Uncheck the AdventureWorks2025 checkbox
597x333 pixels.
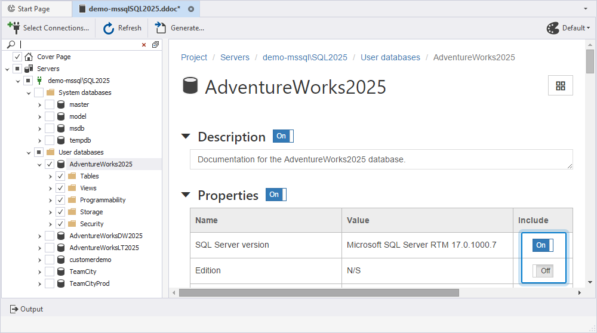tap(50, 164)
